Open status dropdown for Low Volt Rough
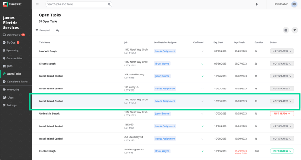 coord(282,51)
